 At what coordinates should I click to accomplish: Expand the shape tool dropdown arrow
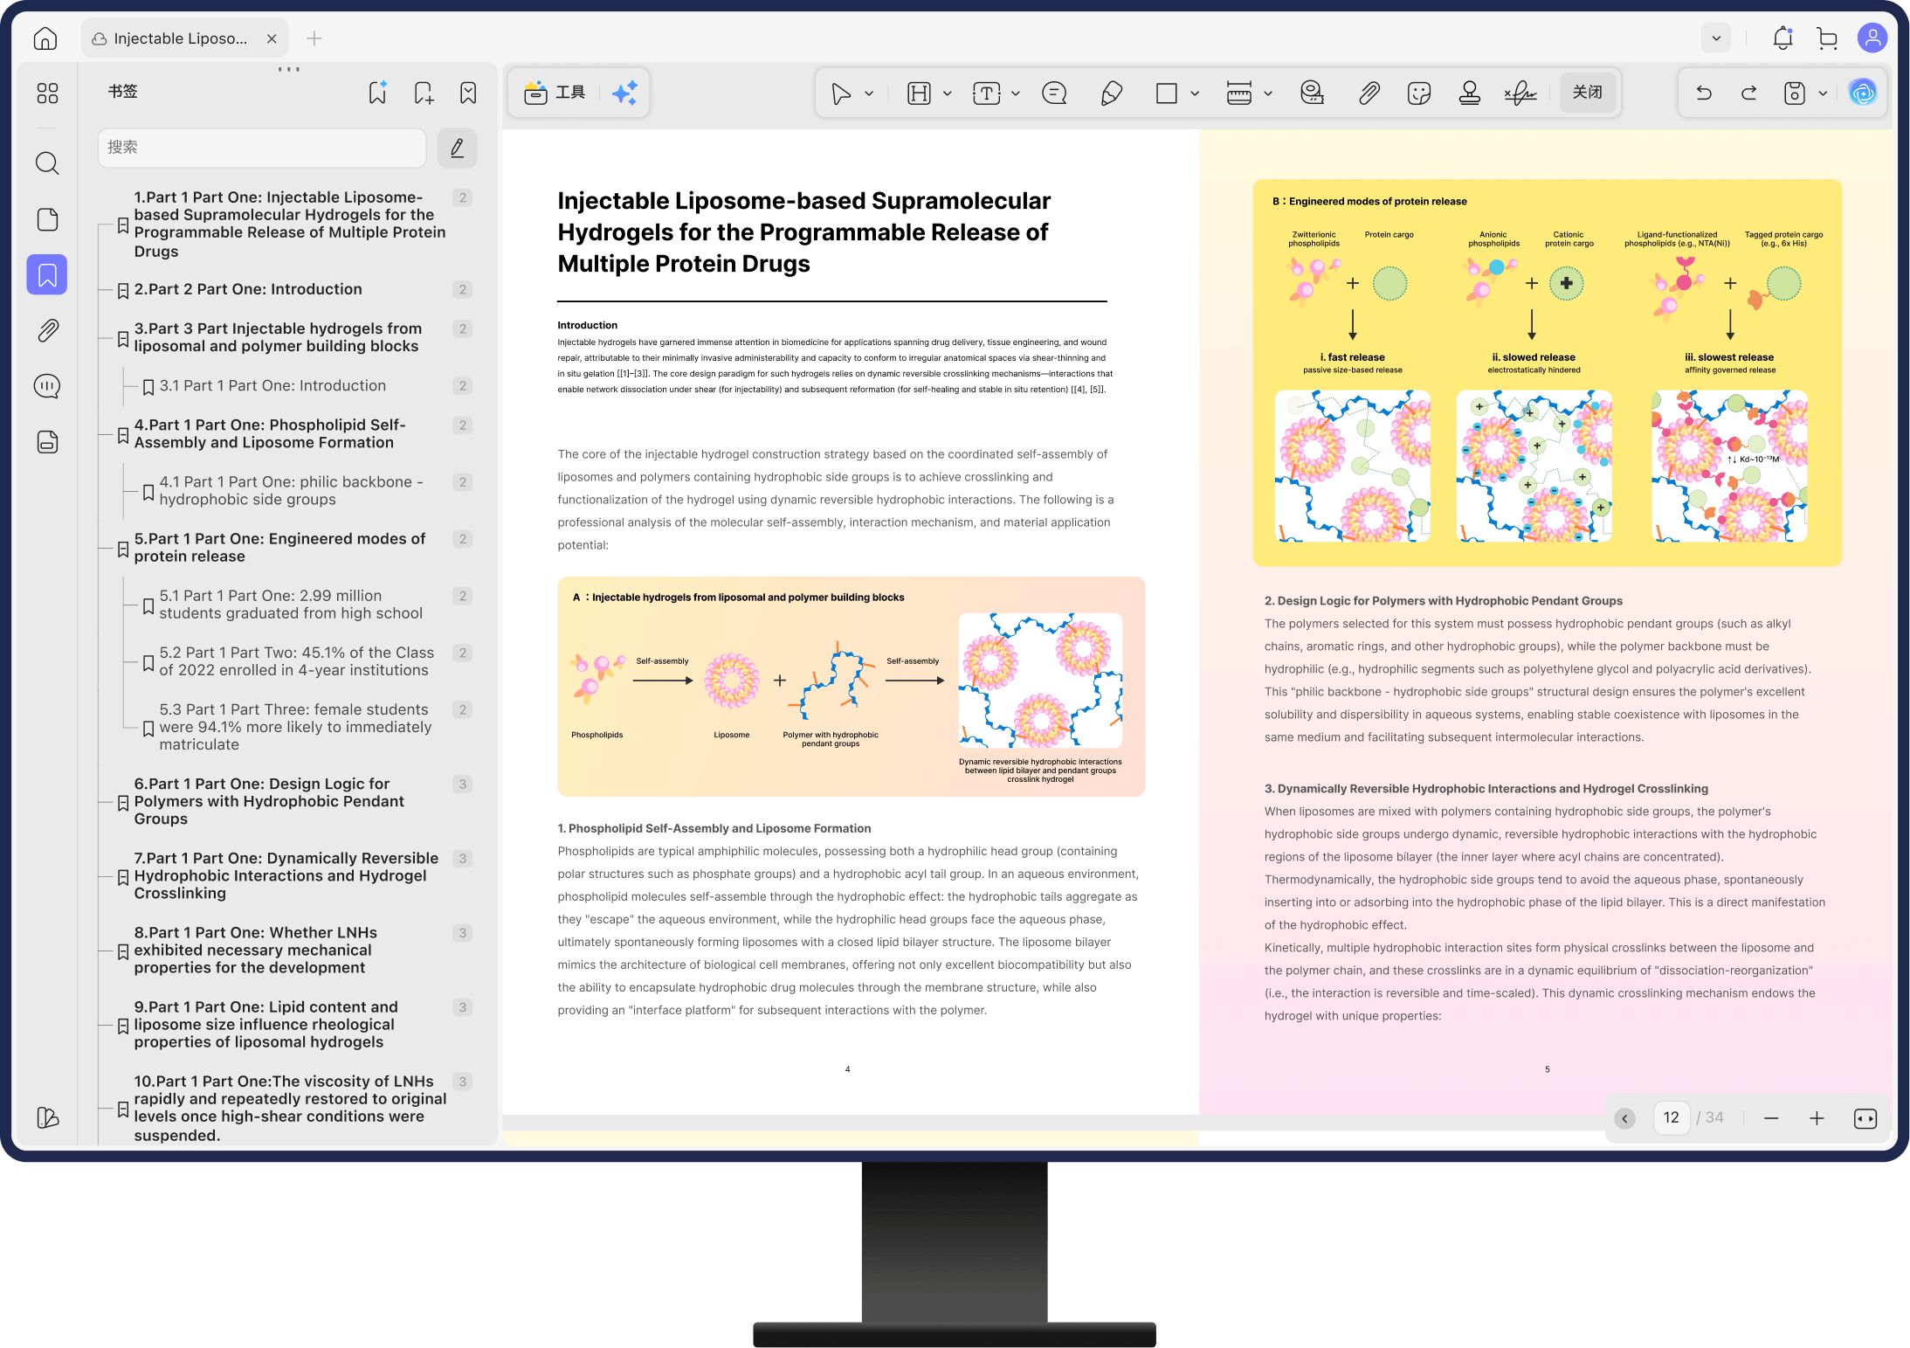coord(1195,93)
